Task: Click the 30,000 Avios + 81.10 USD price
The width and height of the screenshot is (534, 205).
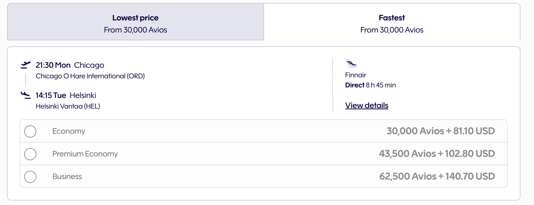Action: click(440, 131)
